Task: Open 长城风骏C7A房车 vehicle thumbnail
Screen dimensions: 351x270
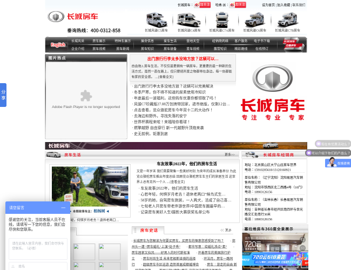Action: tap(222, 19)
